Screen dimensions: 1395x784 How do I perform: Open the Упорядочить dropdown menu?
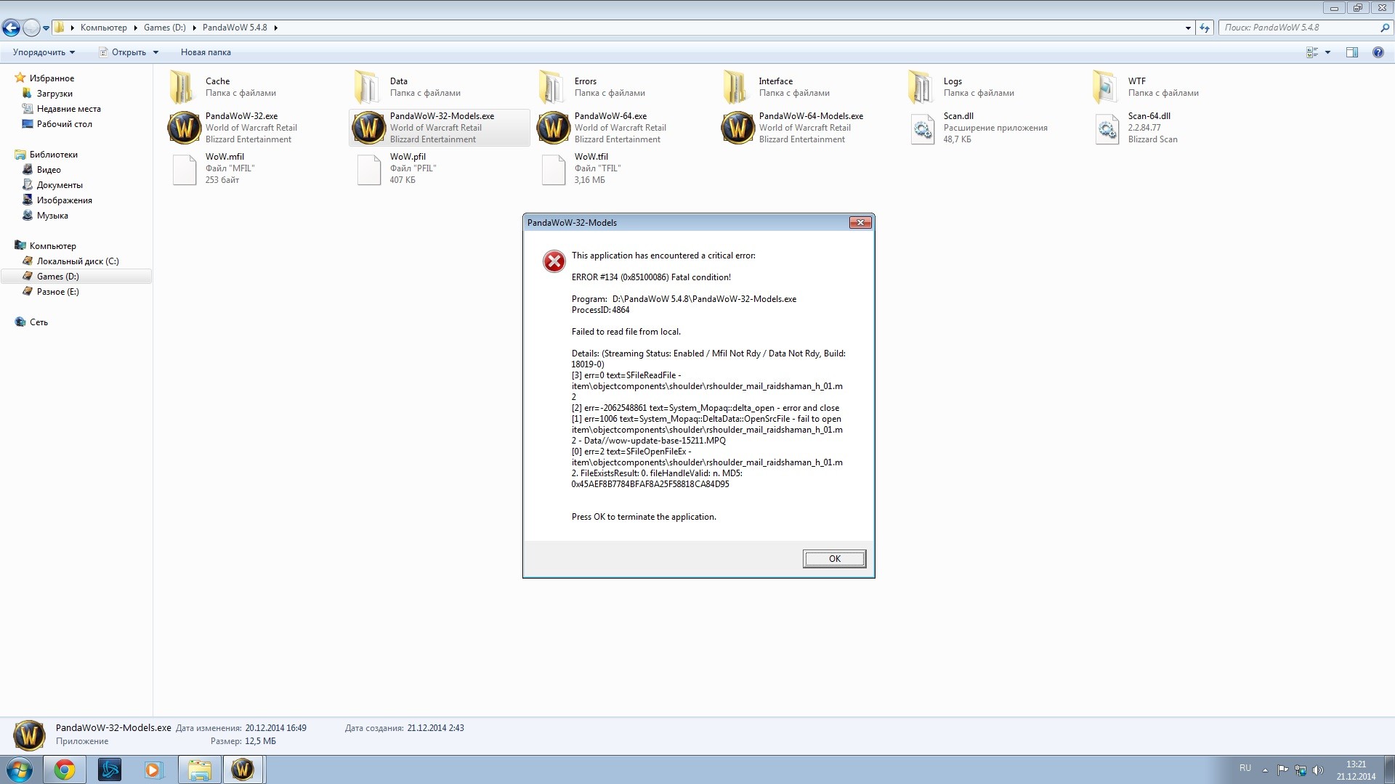[44, 52]
